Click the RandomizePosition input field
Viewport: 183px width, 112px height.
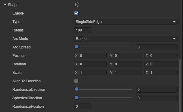click(83, 107)
